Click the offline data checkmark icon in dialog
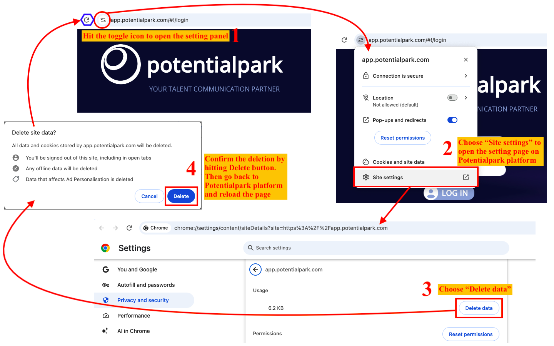The height and width of the screenshot is (346, 554). tap(16, 168)
